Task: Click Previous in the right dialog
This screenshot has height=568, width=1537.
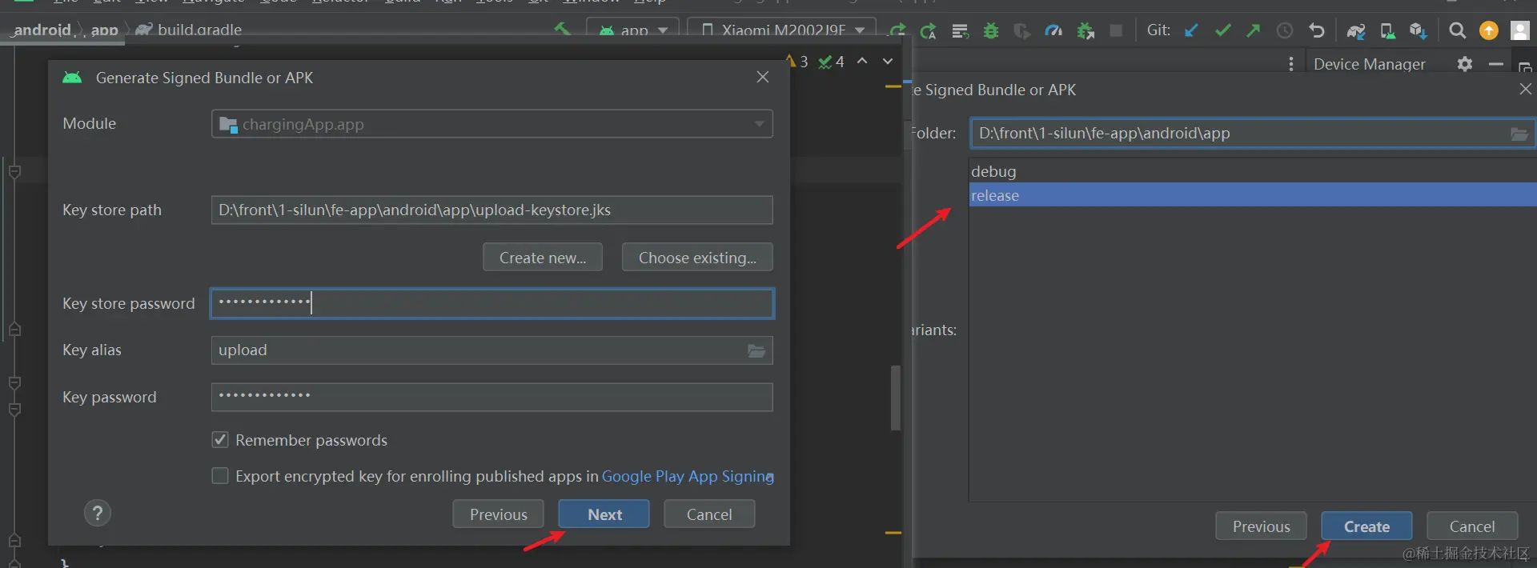Action: point(1261,526)
